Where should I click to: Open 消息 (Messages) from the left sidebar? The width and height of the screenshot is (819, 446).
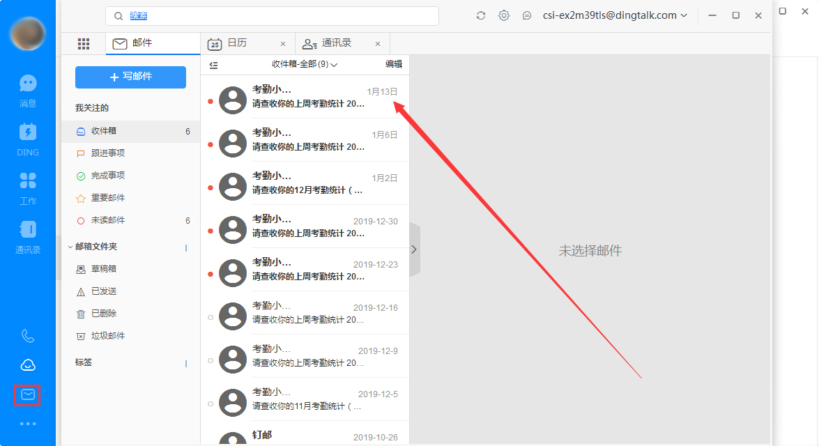27,89
